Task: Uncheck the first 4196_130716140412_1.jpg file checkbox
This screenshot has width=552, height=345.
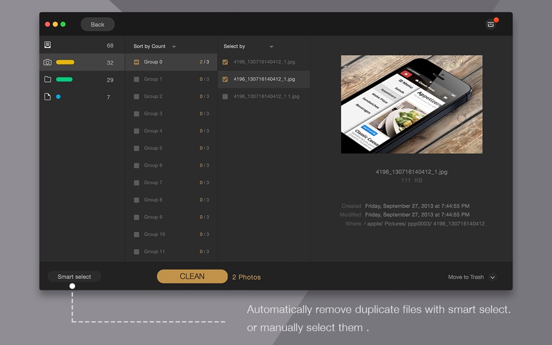Action: [225, 62]
